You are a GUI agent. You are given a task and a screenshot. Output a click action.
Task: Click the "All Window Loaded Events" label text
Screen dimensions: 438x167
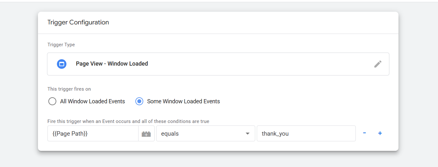tap(92, 101)
